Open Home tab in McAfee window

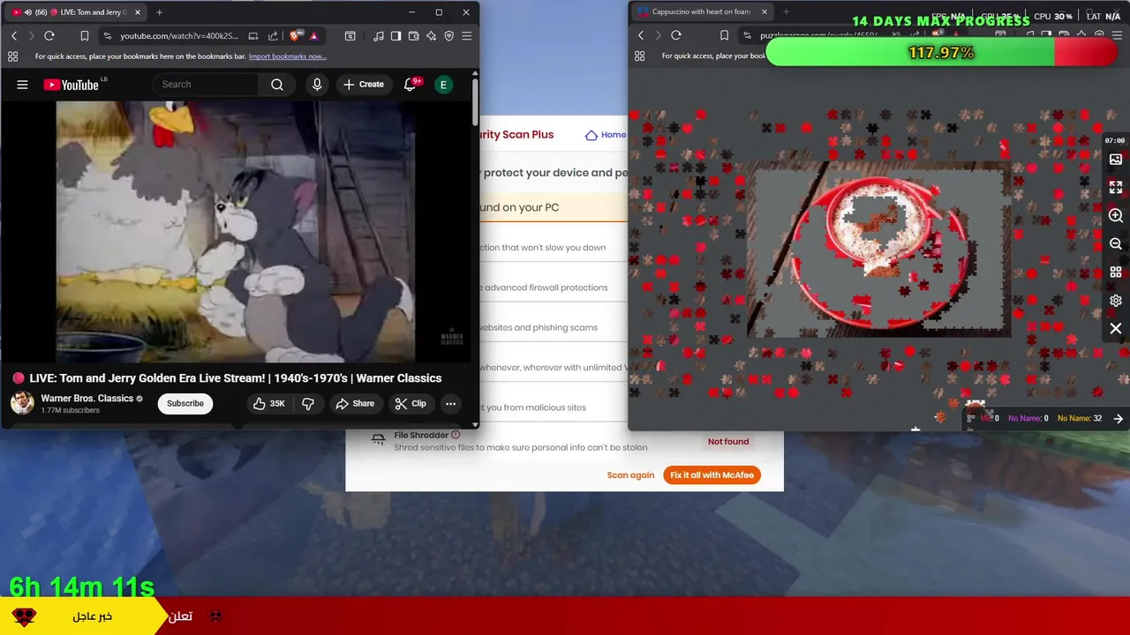606,135
